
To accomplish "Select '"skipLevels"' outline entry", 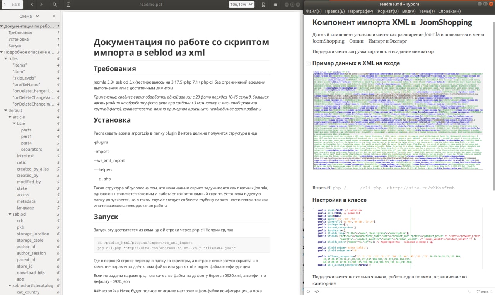I will tap(24, 78).
